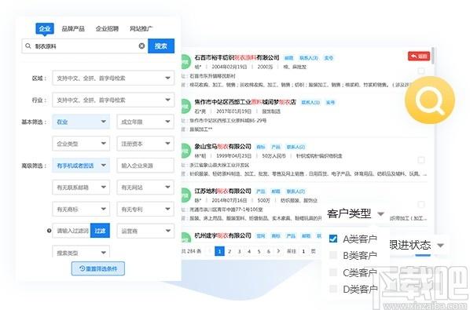The height and width of the screenshot is (310, 470).
Task: Click the green avatar of 象山宝马制衣
Action: click(185, 151)
